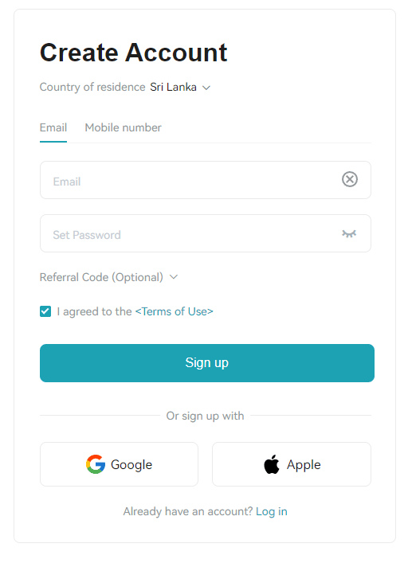Focus the Email input field

(206, 180)
